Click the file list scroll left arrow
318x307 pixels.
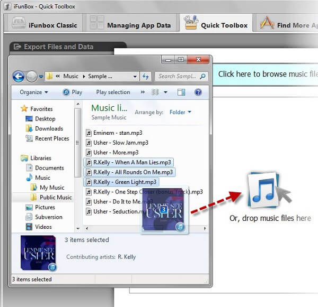87,228
